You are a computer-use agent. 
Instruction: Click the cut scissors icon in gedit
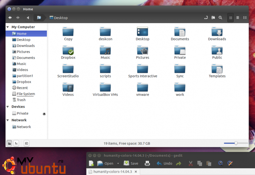click(190, 164)
